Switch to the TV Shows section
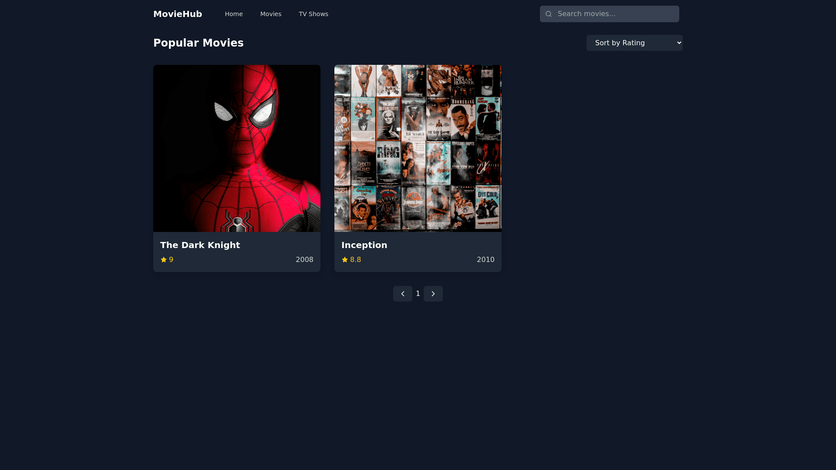This screenshot has height=470, width=836. click(313, 14)
